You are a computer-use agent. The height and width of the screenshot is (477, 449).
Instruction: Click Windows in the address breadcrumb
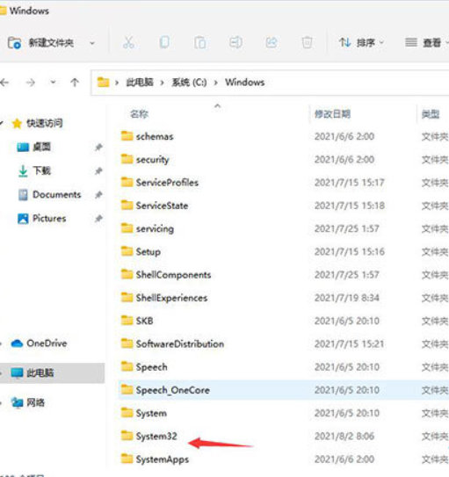tap(245, 83)
